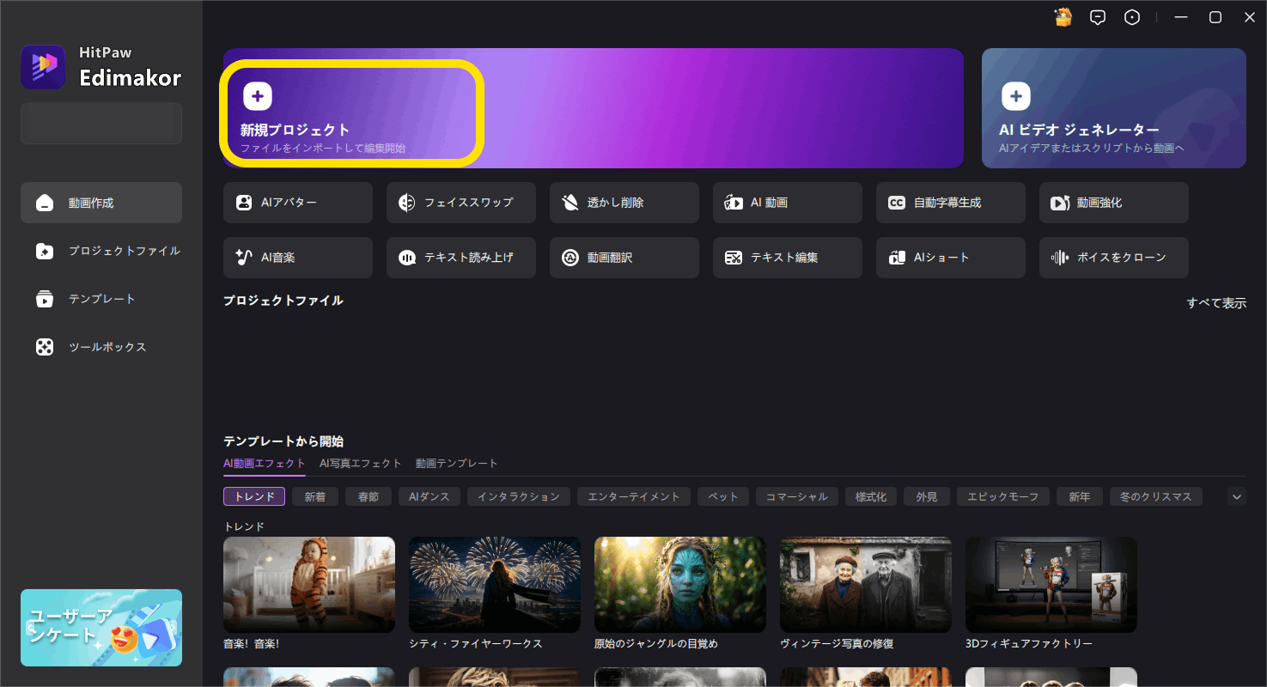The height and width of the screenshot is (687, 1267).
Task: Select the AIアバター feature icon
Action: [x=297, y=202]
